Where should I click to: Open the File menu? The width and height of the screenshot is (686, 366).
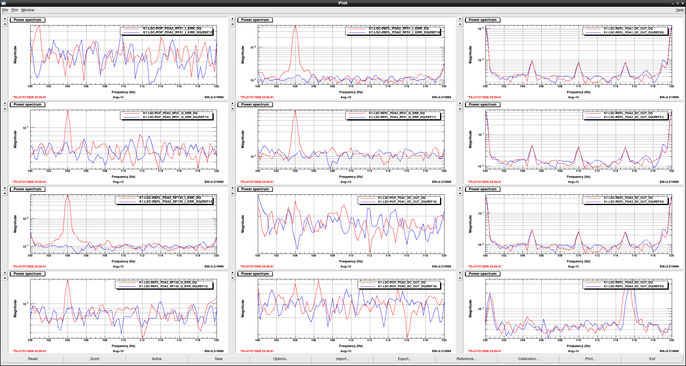pyautogui.click(x=5, y=10)
